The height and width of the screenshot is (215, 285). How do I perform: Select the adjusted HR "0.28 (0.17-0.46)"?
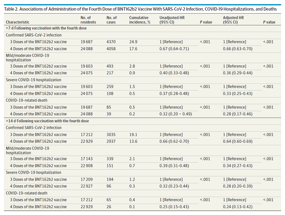tap(238, 114)
